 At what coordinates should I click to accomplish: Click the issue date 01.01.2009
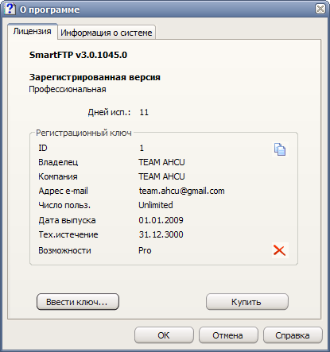coord(161,220)
